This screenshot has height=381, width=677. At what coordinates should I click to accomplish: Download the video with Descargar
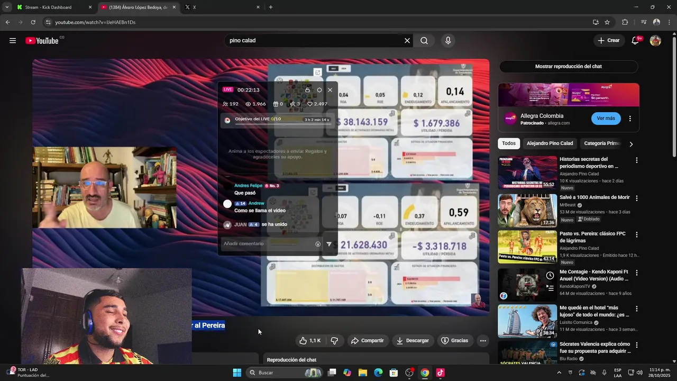point(413,341)
